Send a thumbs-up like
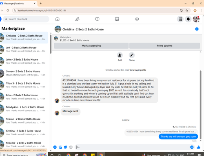The width and height of the screenshot is (204, 156). click(x=198, y=147)
